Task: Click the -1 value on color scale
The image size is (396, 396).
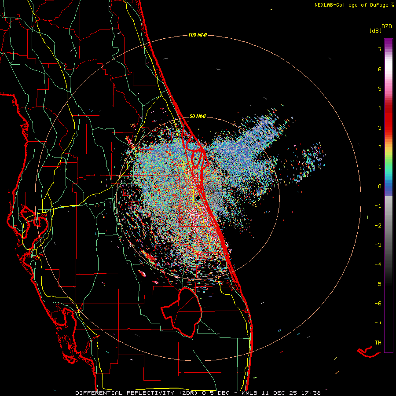Action: (378, 206)
